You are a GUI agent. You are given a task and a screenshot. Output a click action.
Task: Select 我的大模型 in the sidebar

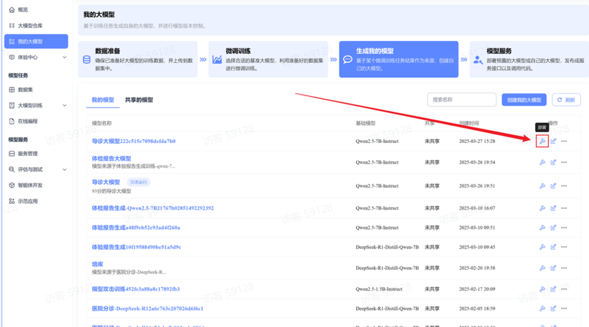36,42
